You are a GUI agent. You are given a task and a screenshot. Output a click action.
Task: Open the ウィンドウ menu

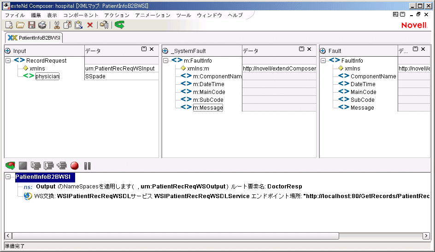click(210, 15)
